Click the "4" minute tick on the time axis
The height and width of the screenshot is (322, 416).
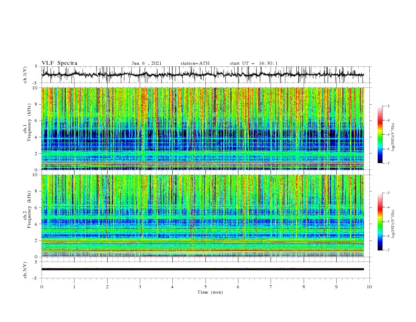click(172, 287)
